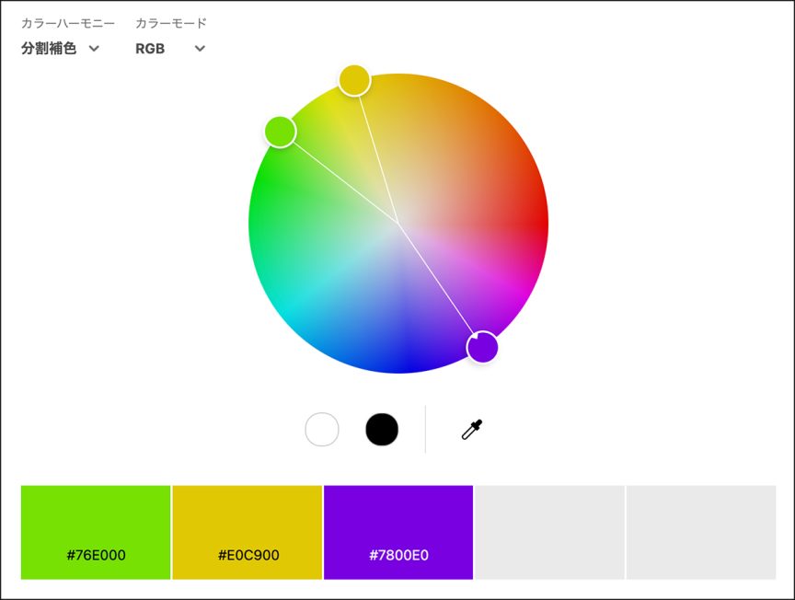This screenshot has height=600, width=795.
Task: Click the first empty gray swatch slot
Action: 549,533
